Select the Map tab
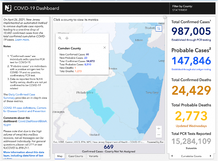218x161 pixels. 60,156
